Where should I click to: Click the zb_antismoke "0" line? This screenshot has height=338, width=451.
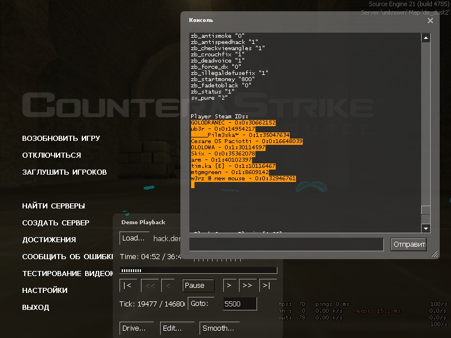pos(218,36)
